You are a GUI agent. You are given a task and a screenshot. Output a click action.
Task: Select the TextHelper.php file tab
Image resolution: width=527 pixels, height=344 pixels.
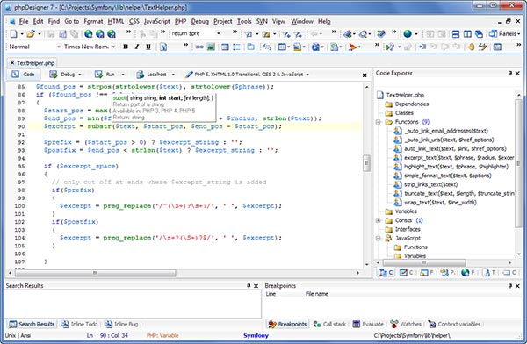click(x=32, y=63)
